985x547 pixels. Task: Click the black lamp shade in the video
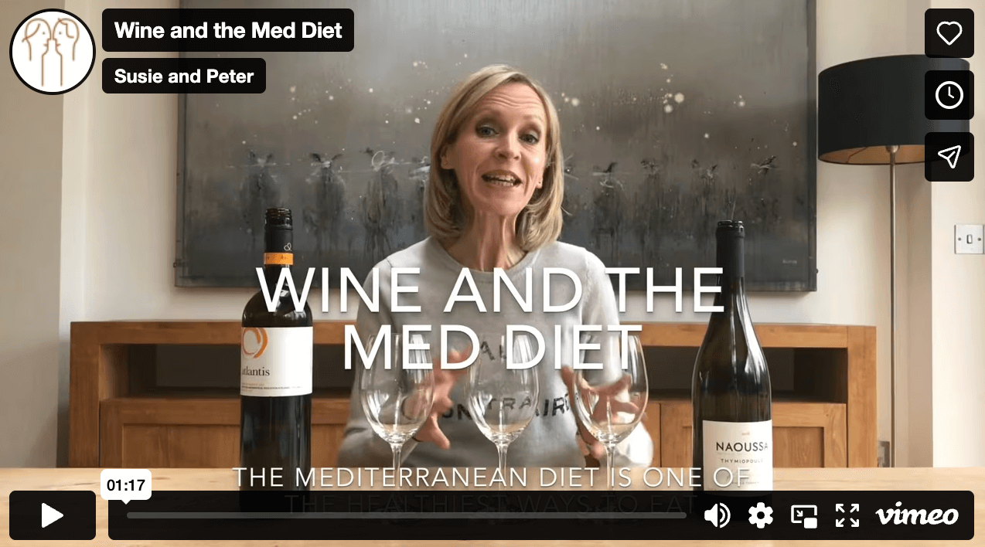(x=893, y=110)
